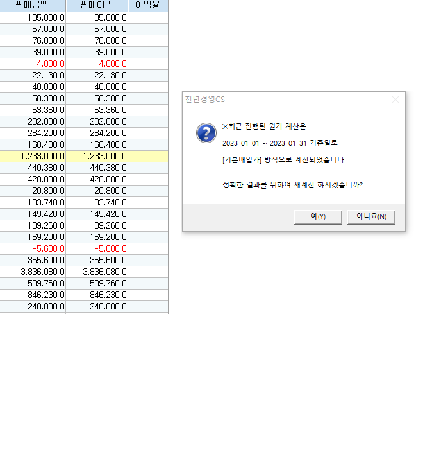Select 판매금액 cell 355,600.0
423x452 pixels.
(33, 260)
